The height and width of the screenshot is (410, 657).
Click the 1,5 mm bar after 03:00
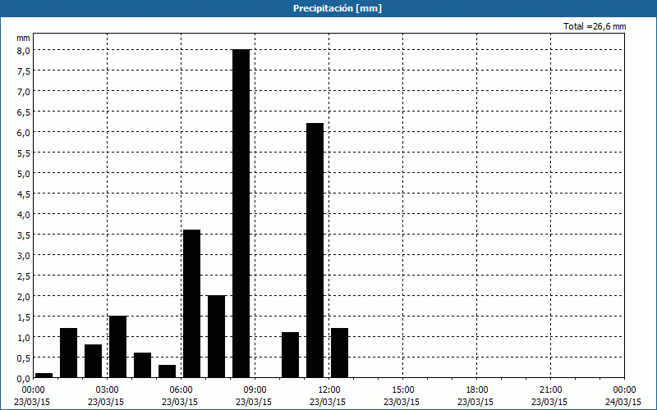tap(117, 347)
